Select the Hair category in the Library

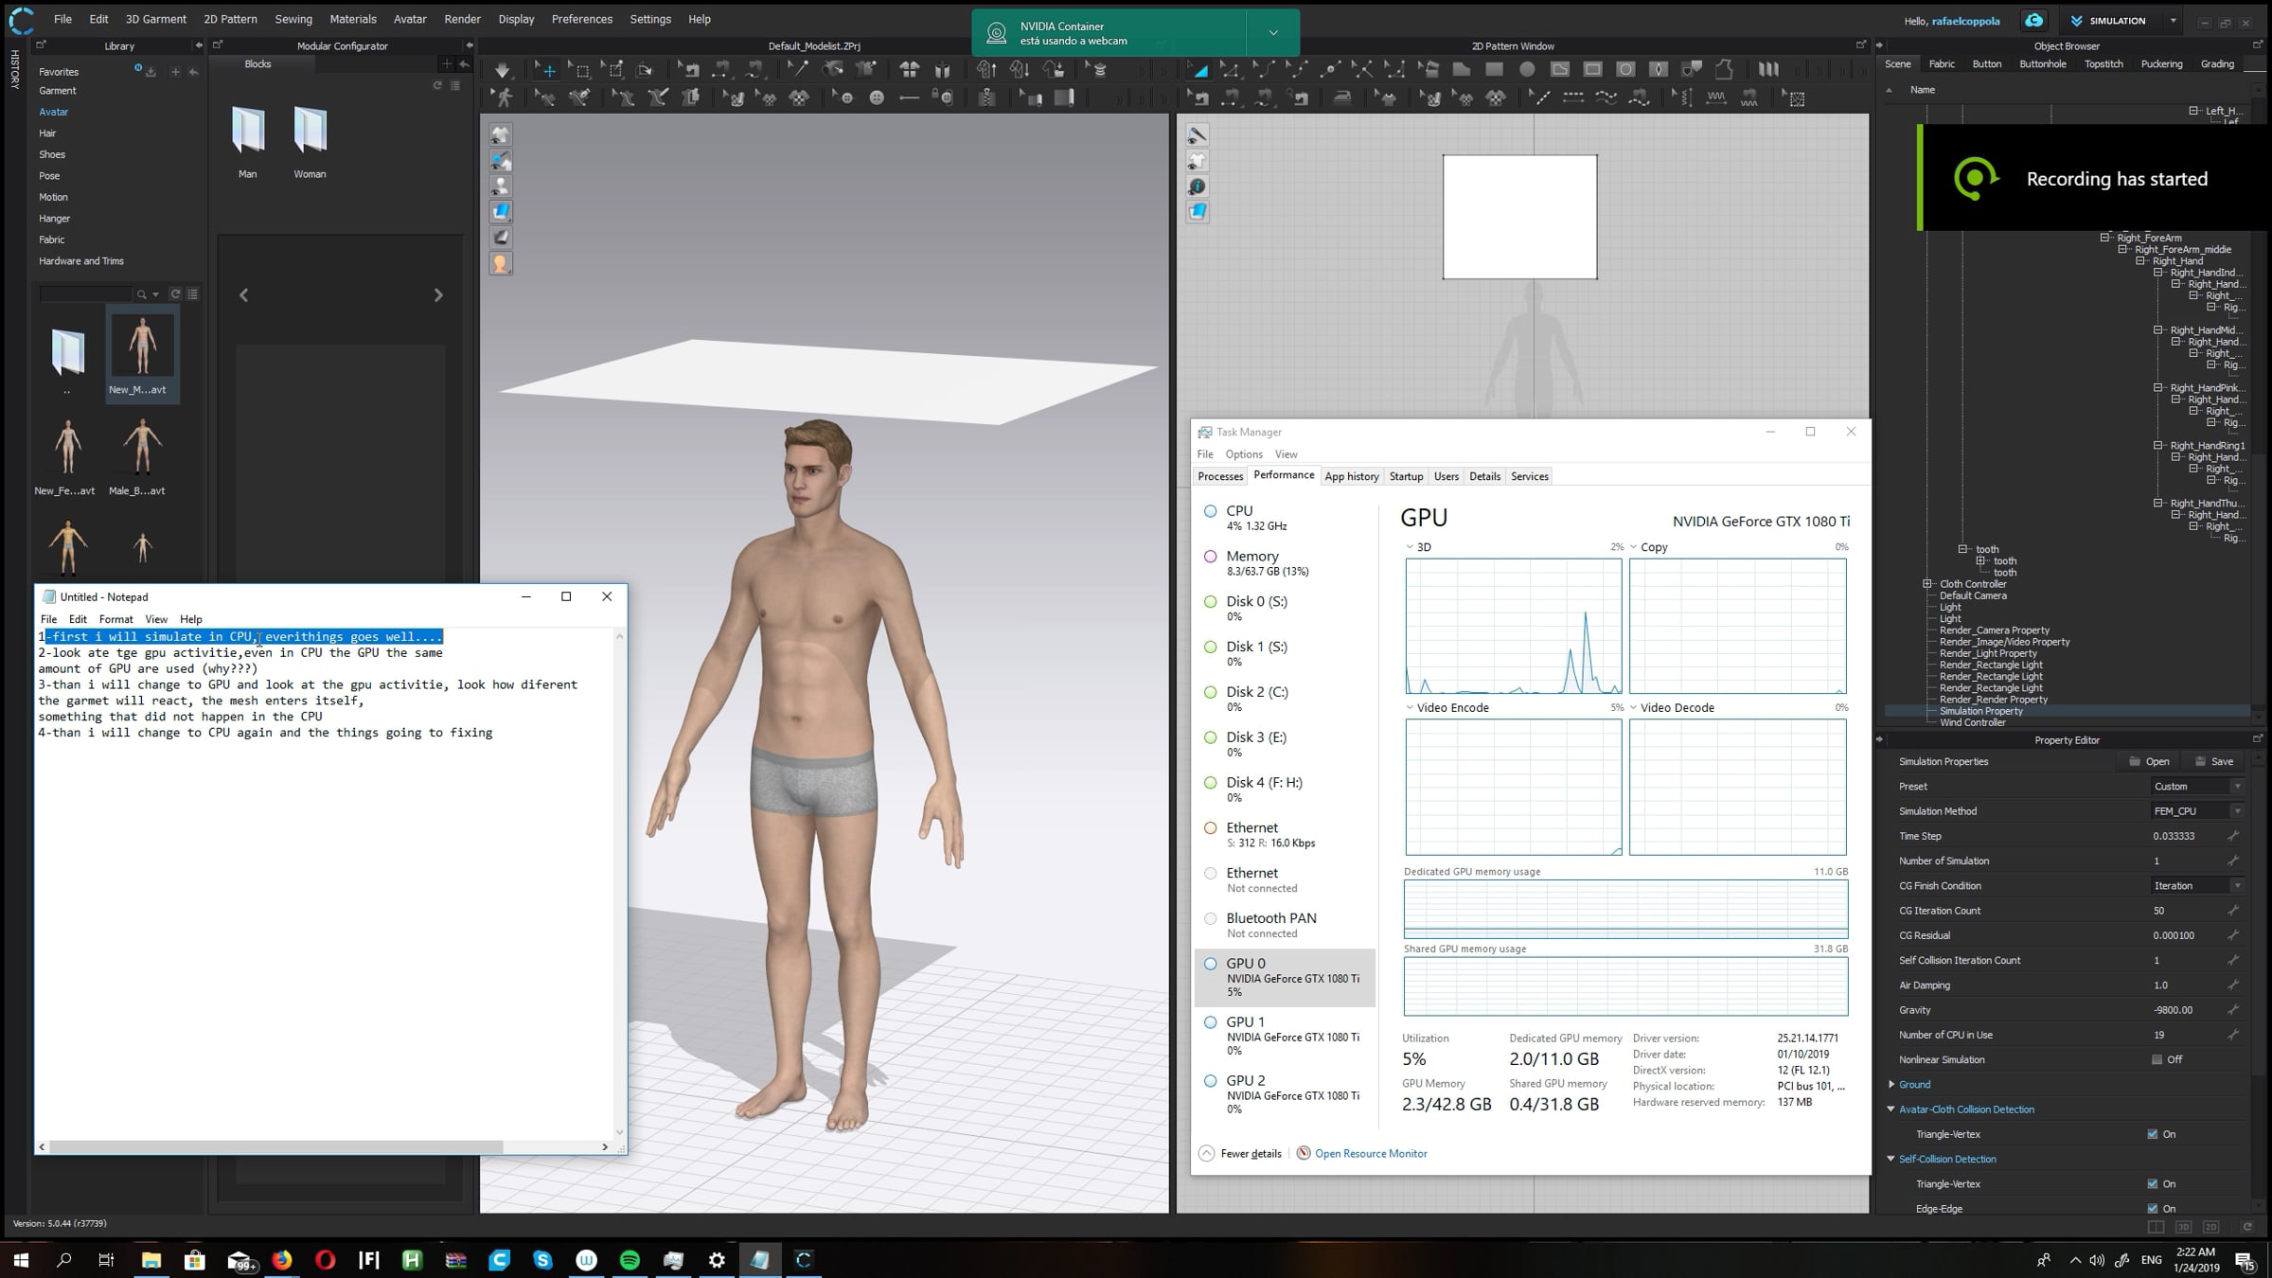(x=47, y=133)
